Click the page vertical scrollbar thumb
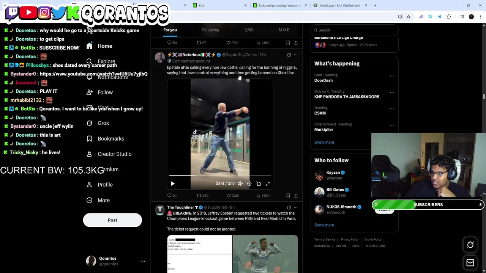The height and width of the screenshot is (273, 486). coord(484,97)
